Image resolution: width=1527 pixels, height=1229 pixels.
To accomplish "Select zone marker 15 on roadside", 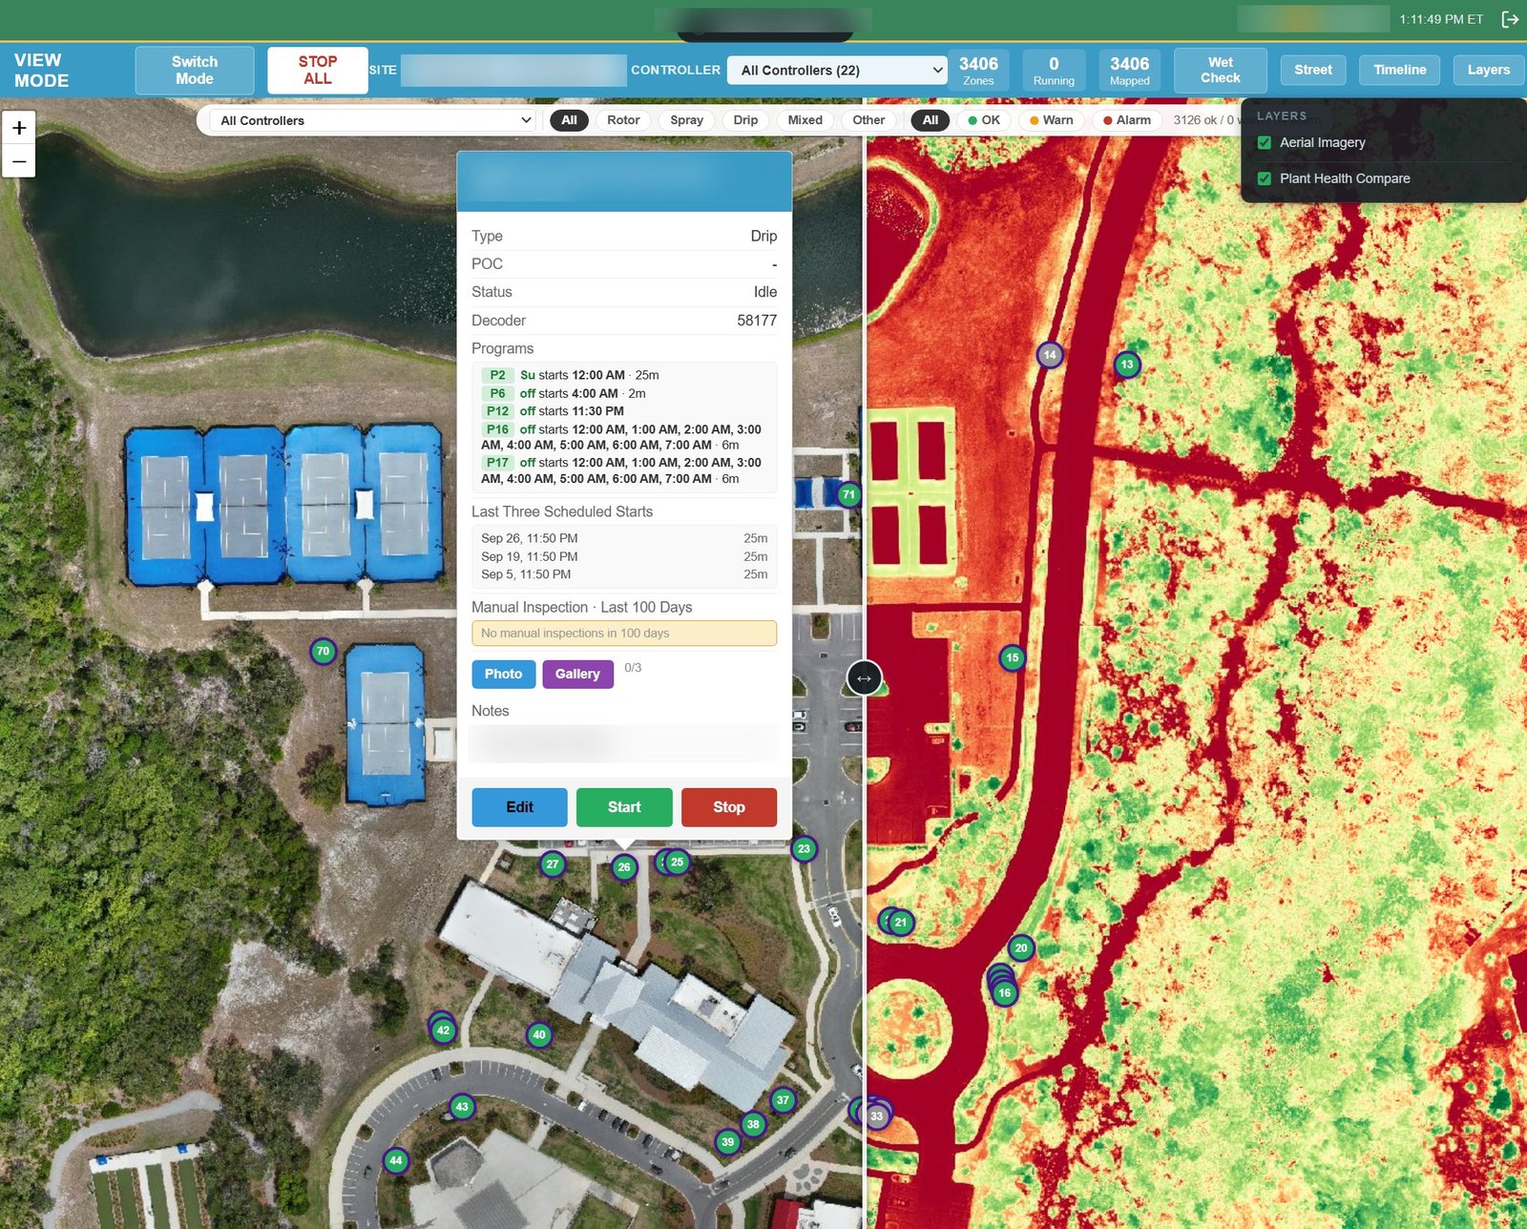I will 1013,657.
